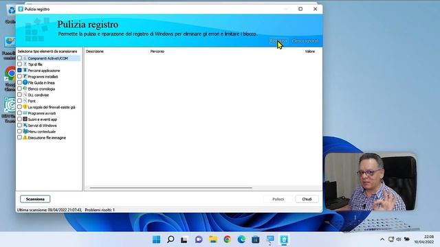
Task: Enable the Font checkbox
Action: click(19, 101)
